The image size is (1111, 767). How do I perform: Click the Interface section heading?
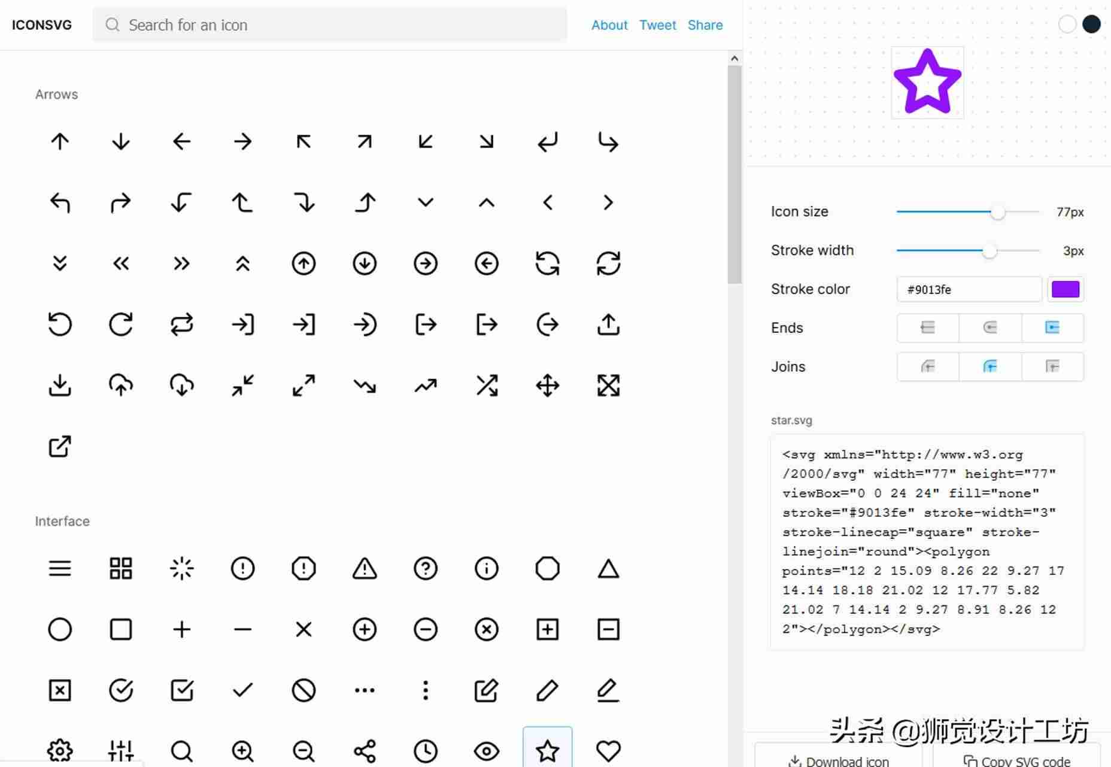(x=62, y=522)
